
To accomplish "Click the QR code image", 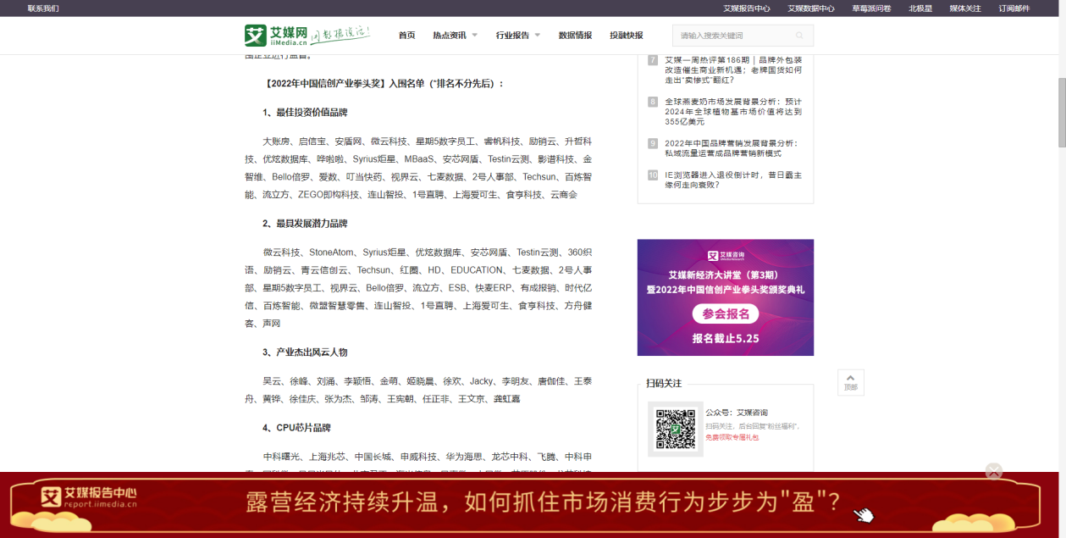I will [675, 429].
